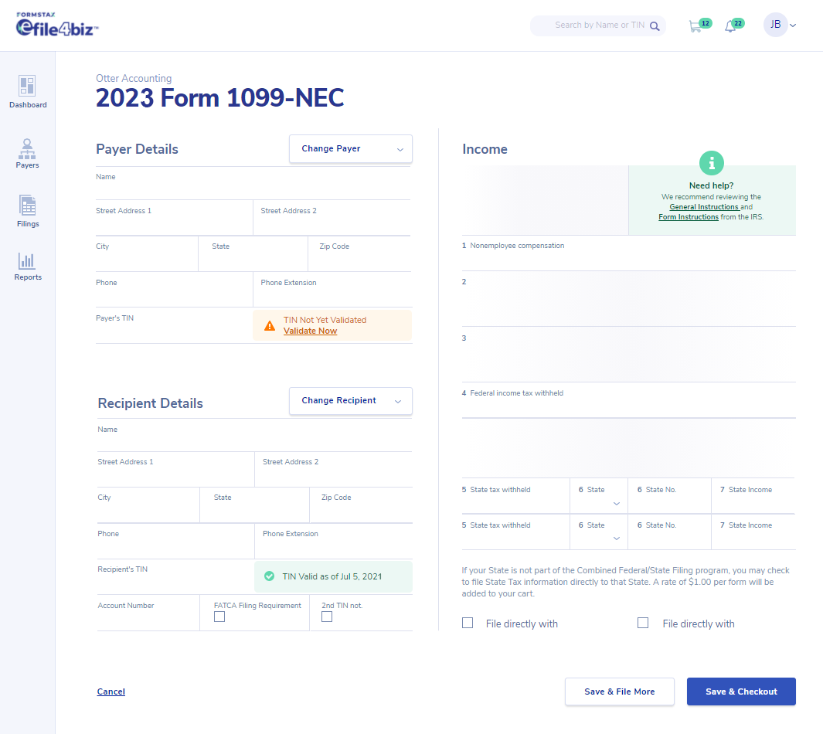Image resolution: width=823 pixels, height=734 pixels.
Task: Select the Payers sidebar icon
Action: (x=27, y=153)
